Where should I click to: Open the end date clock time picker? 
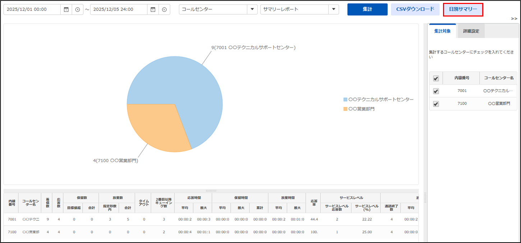[x=164, y=10]
